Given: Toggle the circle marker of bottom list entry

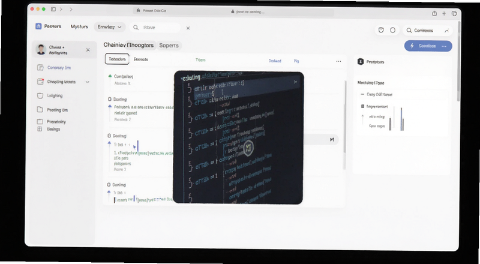Looking at the screenshot, I should (109, 185).
